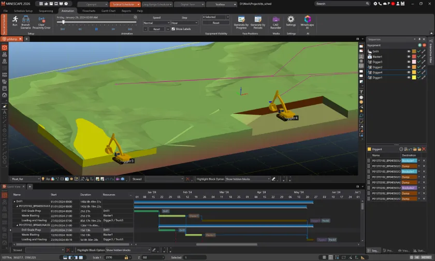The height and width of the screenshot is (261, 435).
Task: Click Branch Scenario icon
Action: click(25, 19)
